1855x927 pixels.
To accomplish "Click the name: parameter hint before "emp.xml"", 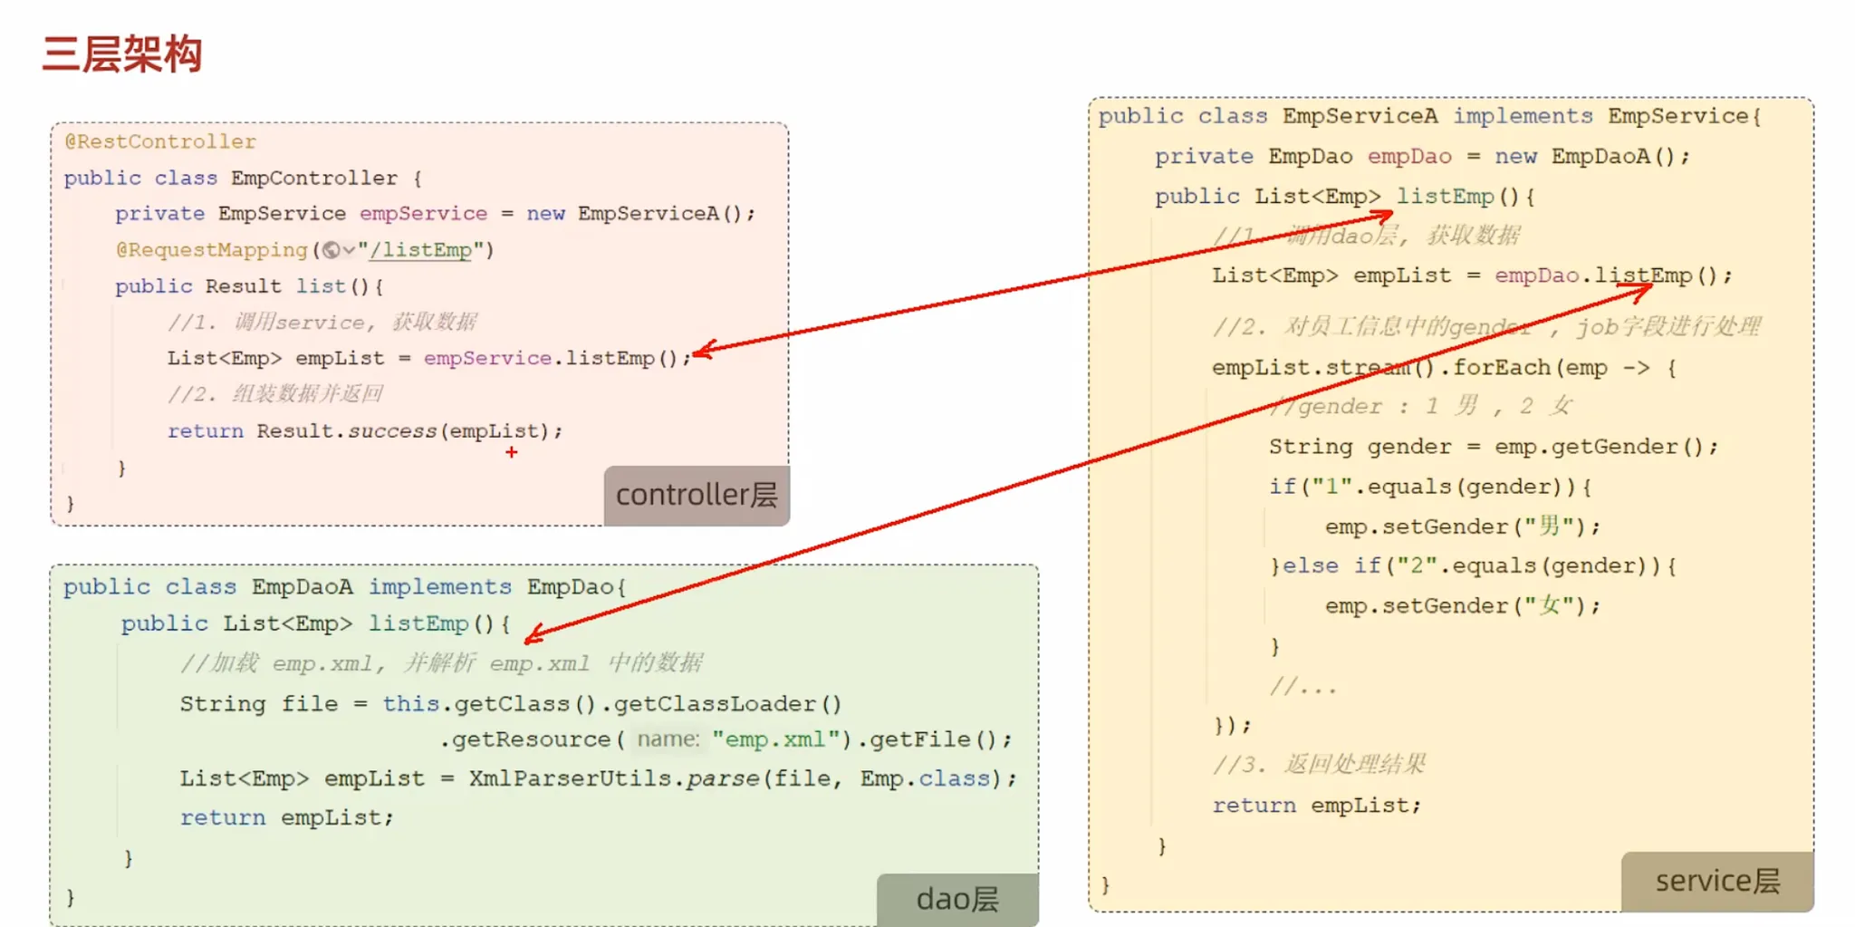I will pyautogui.click(x=668, y=739).
